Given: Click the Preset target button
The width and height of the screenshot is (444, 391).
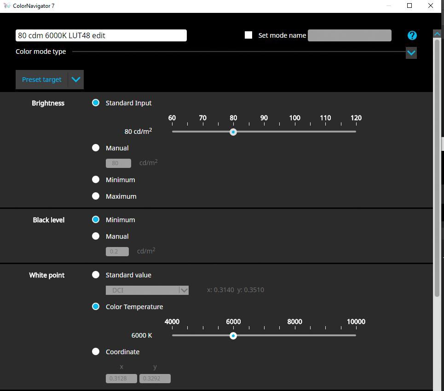Looking at the screenshot, I should [x=41, y=80].
